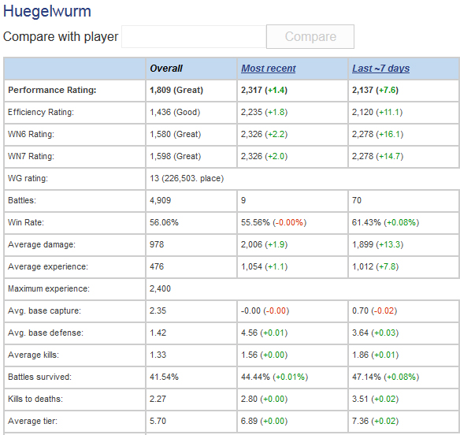Click the Kills to deaths label
Screen dimensions: 460x435
[35, 399]
